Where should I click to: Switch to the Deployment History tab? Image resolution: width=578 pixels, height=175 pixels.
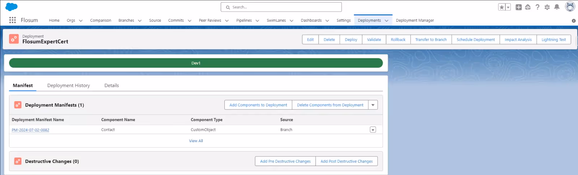coord(68,86)
